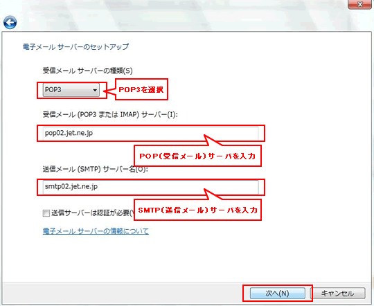
Task: Click the pop02.jet.ne.jp incoming server field
Action: pos(151,133)
